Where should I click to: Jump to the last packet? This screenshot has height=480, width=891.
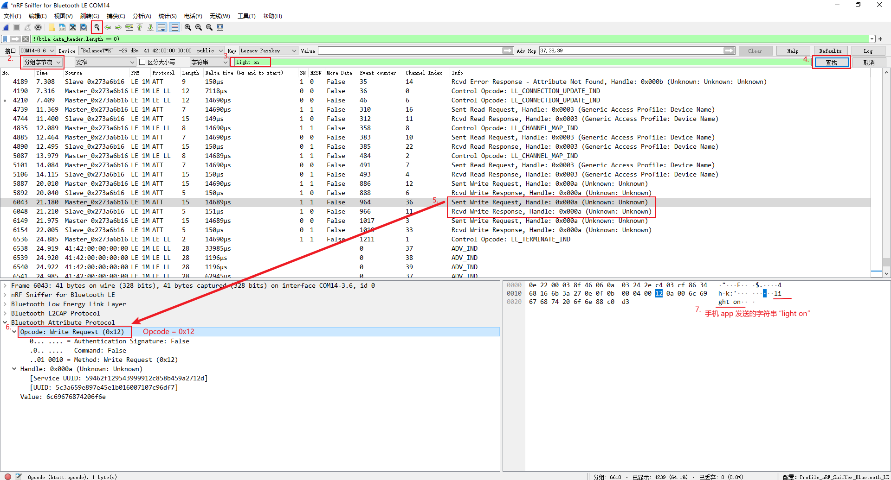(150, 27)
